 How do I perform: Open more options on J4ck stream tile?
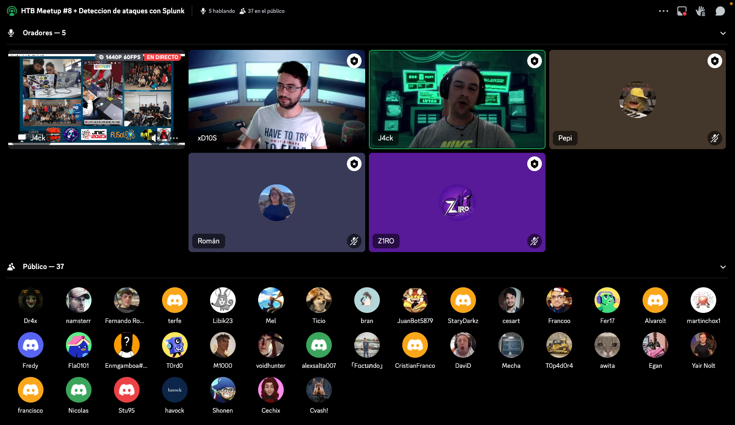point(175,138)
